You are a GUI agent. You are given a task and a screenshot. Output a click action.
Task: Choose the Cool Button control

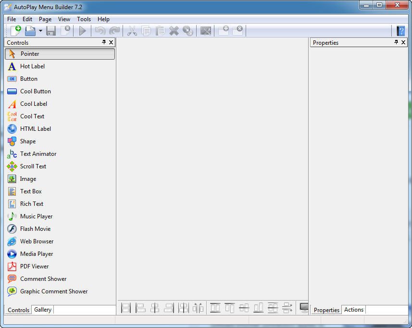coord(35,91)
